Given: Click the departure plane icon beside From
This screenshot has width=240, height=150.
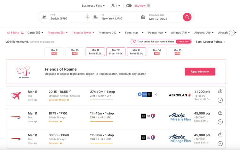Looking at the screenshot, I should (x=44, y=17).
